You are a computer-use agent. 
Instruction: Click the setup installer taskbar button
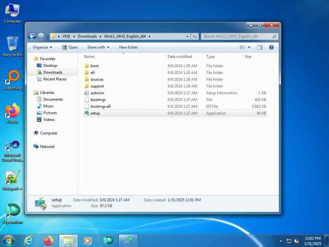pos(128,241)
